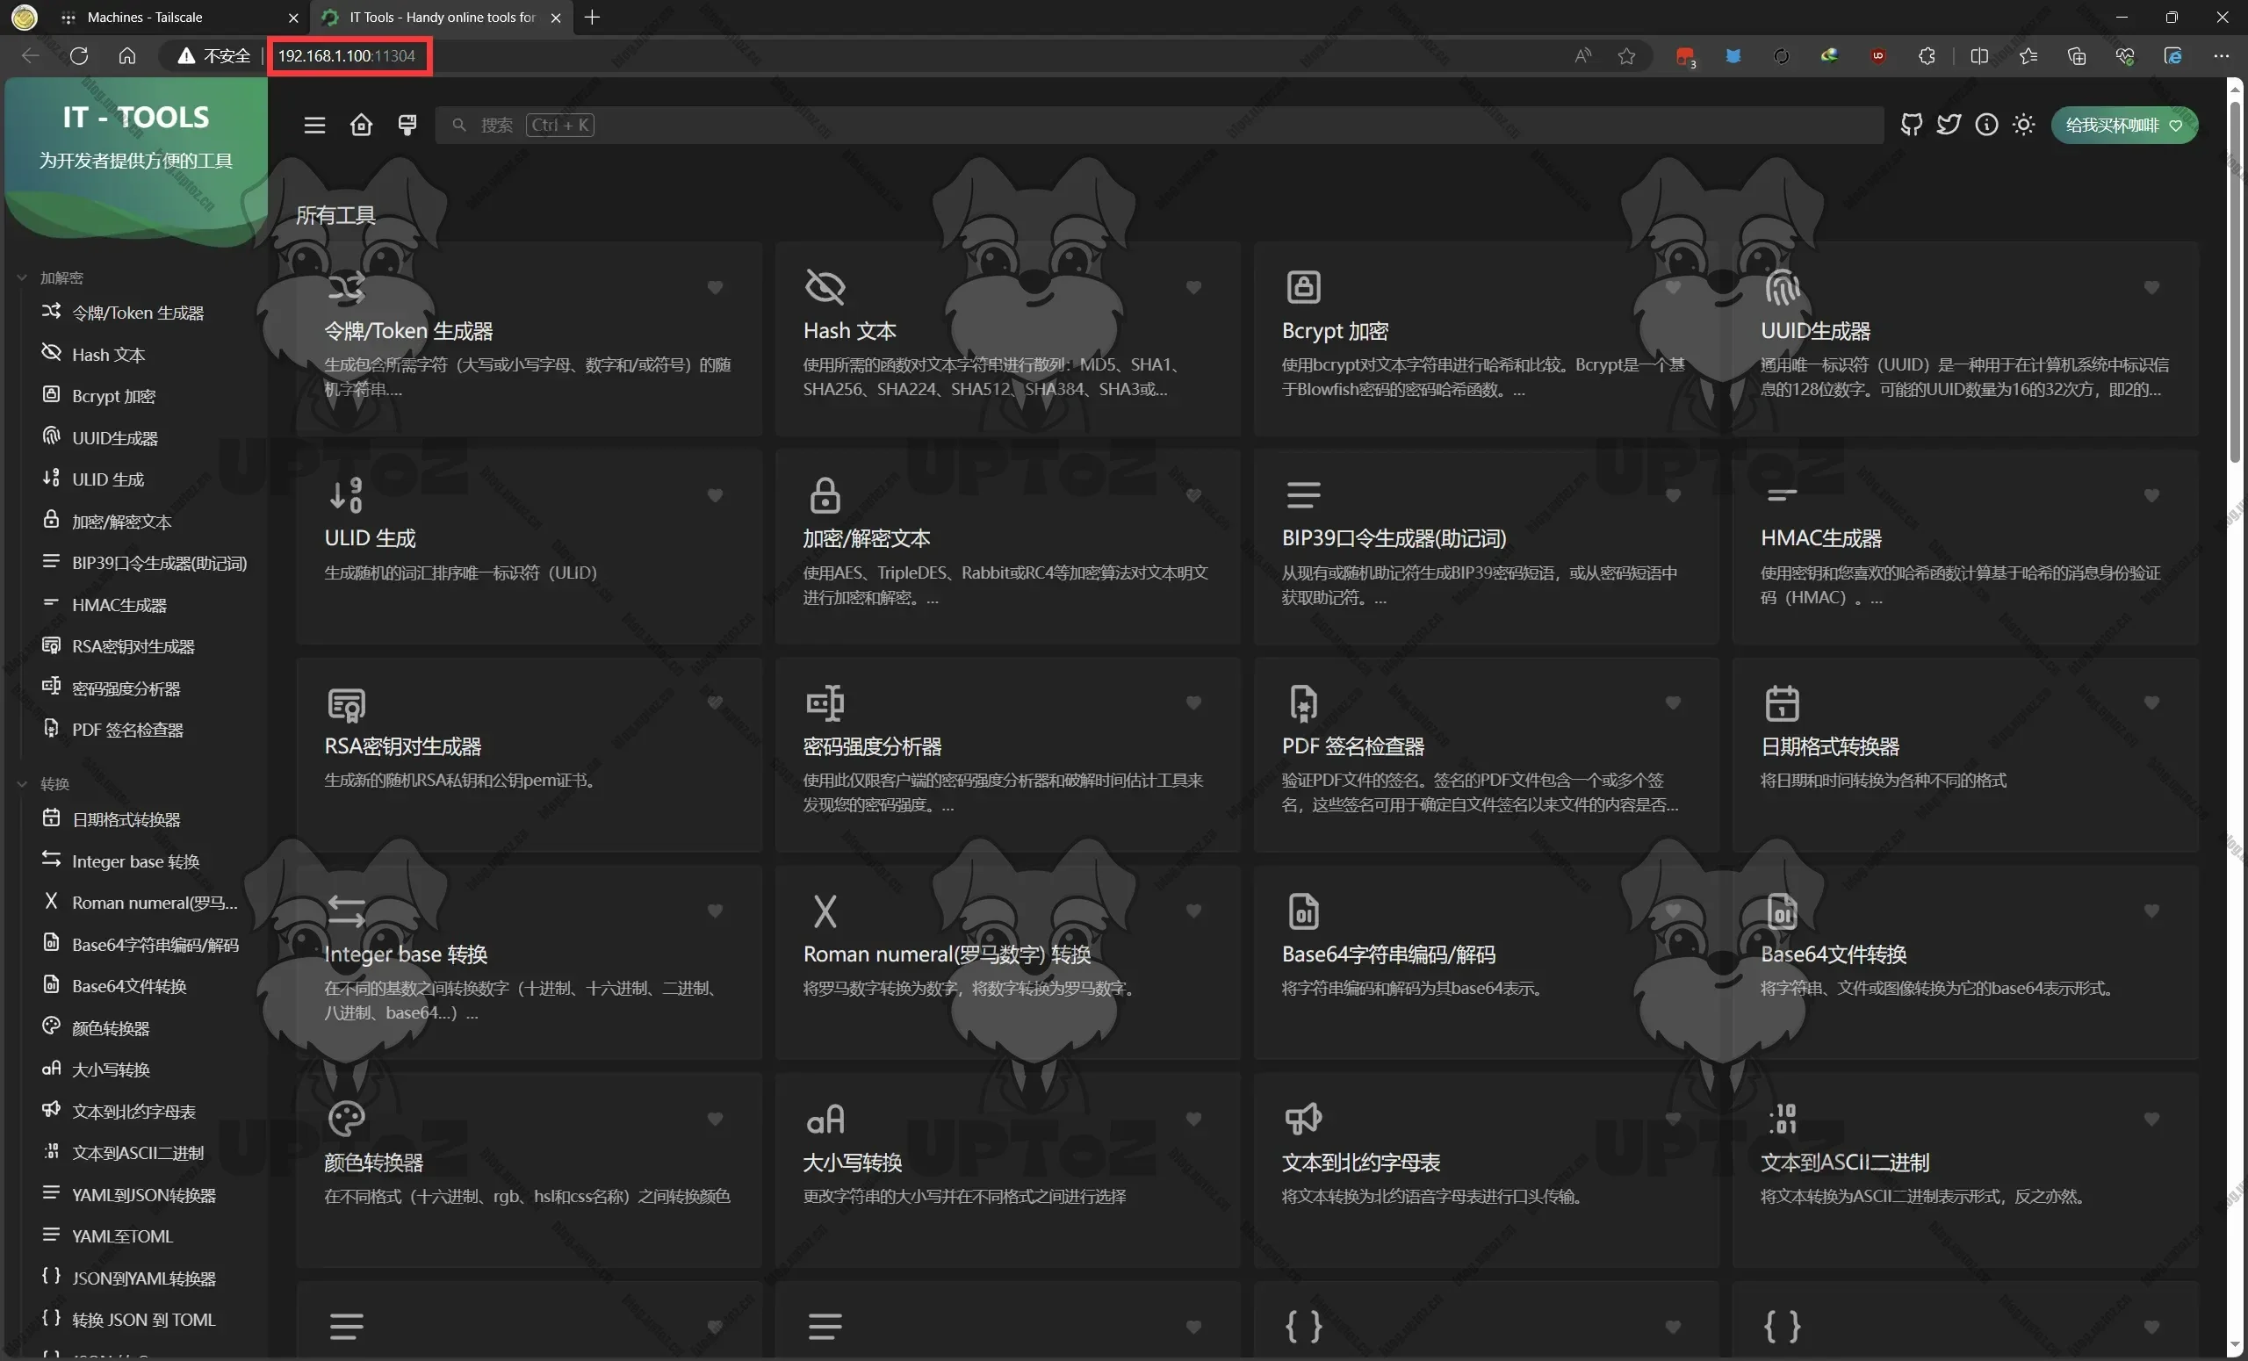Click the 颜色转换器 card palette icon
The image size is (2248, 1361).
tap(347, 1119)
